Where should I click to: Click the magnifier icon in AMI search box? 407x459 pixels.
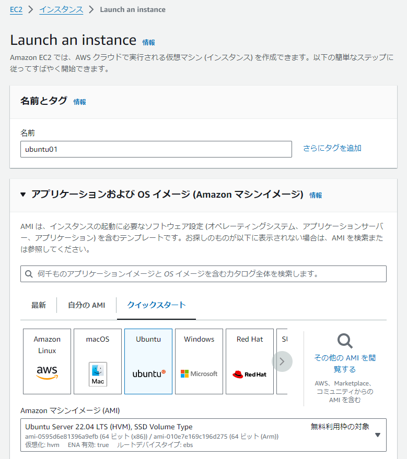tap(29, 274)
